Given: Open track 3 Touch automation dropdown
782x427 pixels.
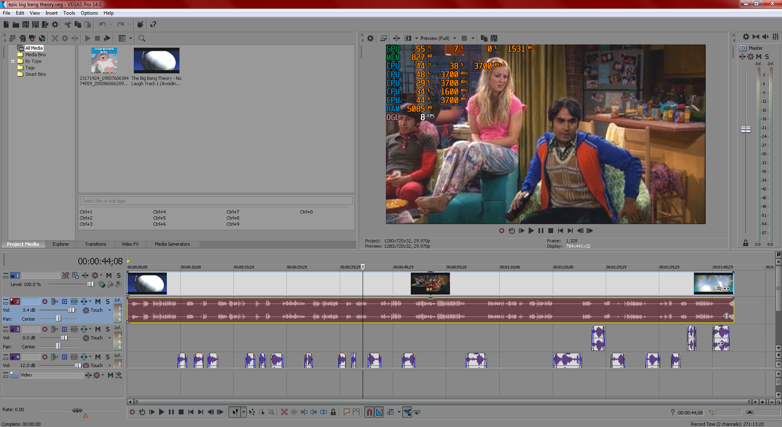Looking at the screenshot, I should click(x=109, y=338).
